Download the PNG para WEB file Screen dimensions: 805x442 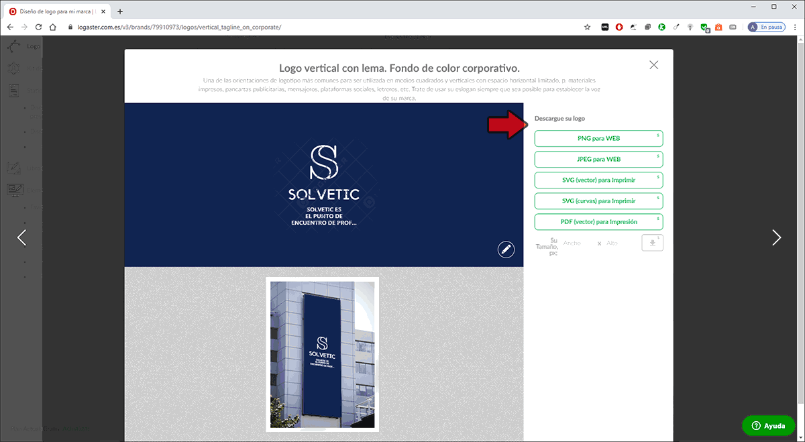click(x=598, y=139)
